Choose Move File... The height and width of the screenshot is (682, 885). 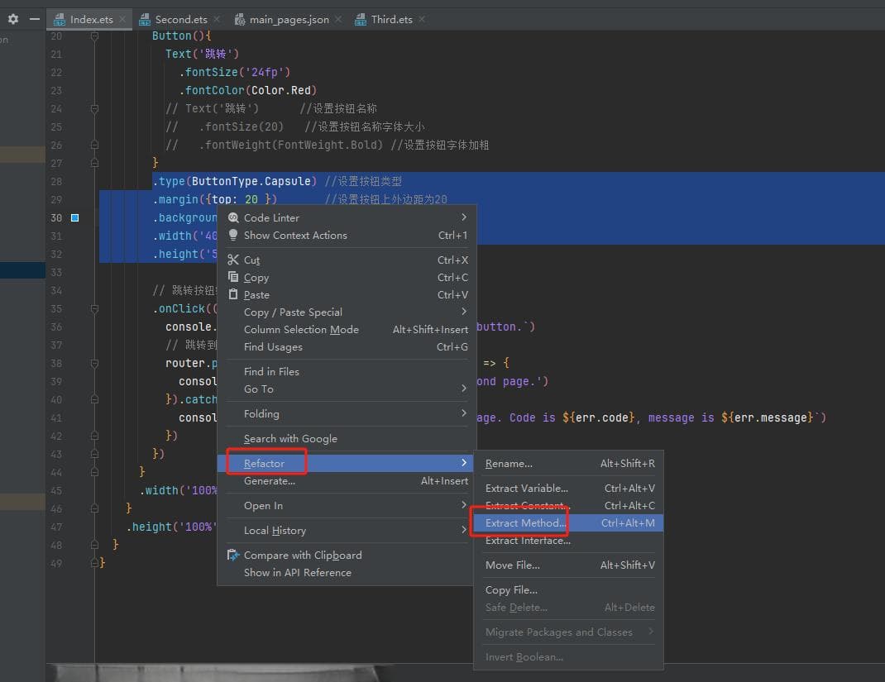click(568, 565)
